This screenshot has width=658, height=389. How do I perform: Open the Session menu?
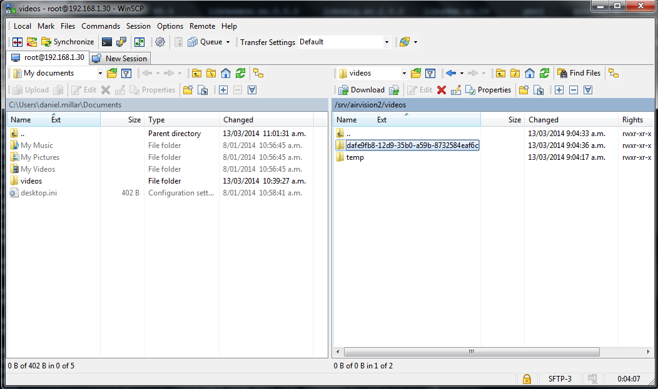click(138, 26)
